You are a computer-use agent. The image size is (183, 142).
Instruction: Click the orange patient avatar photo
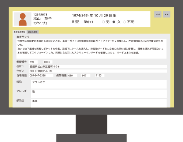pos(23,19)
